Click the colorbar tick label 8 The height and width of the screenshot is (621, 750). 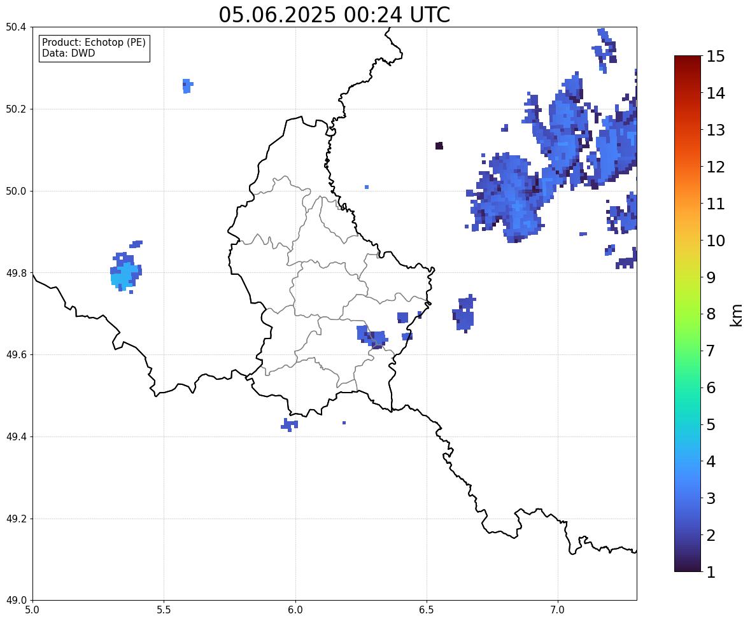pyautogui.click(x=711, y=314)
